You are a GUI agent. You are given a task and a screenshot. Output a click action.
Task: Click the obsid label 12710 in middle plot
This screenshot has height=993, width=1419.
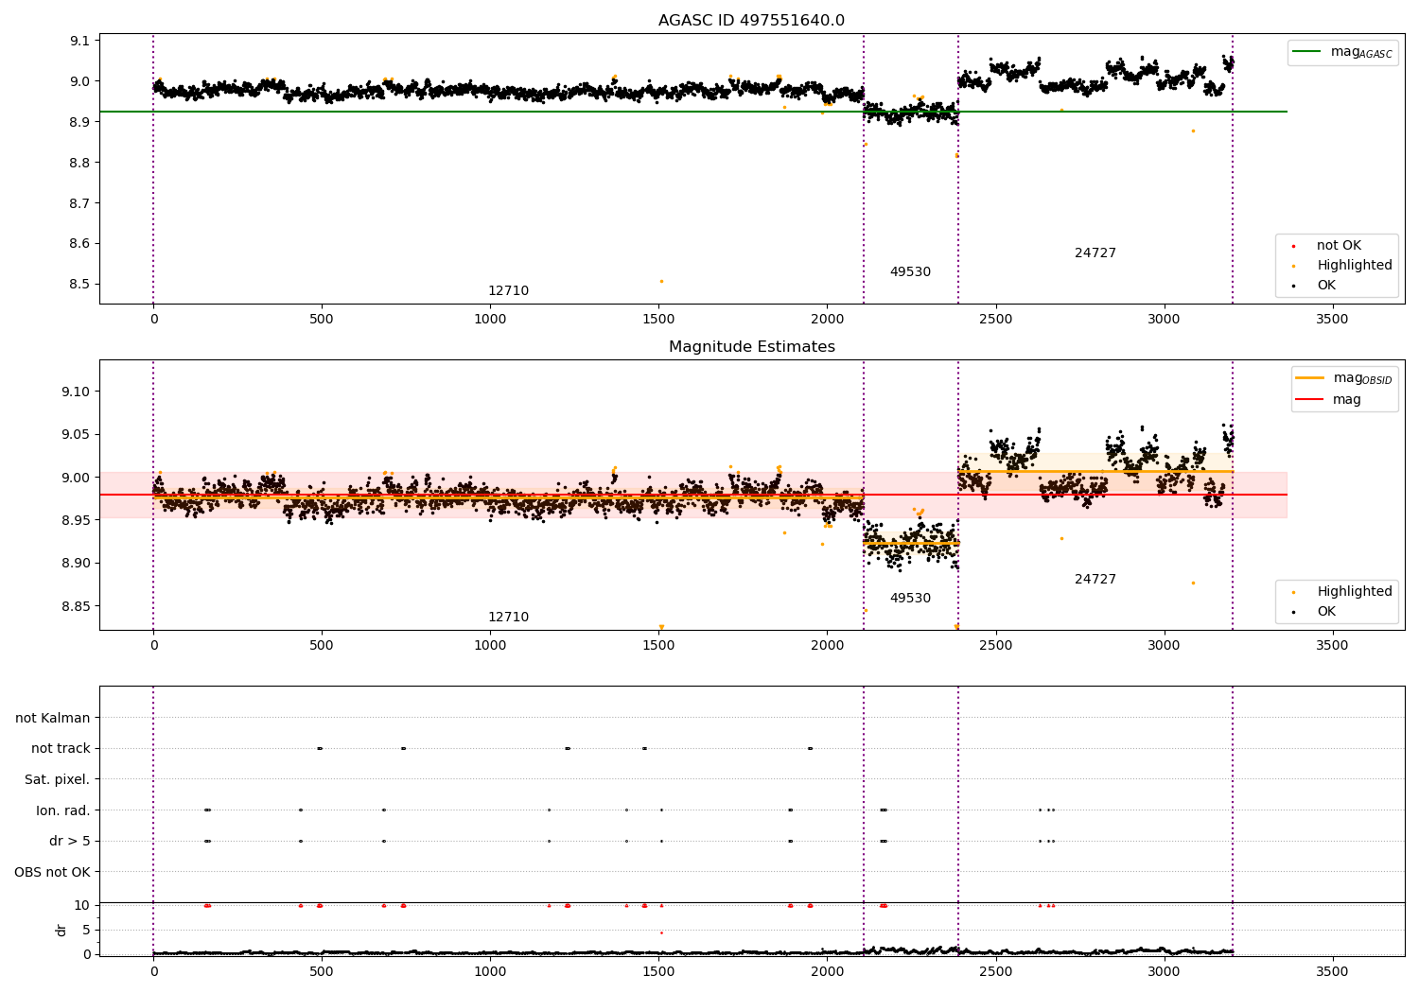tap(508, 618)
